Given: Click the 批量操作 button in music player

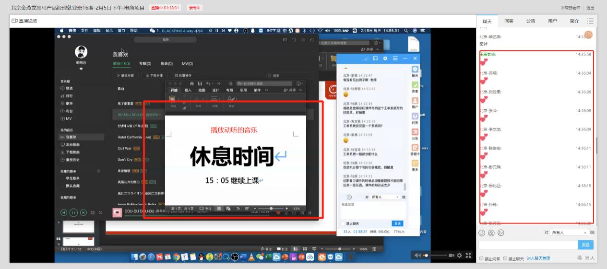Looking at the screenshot, I should coord(183,75).
